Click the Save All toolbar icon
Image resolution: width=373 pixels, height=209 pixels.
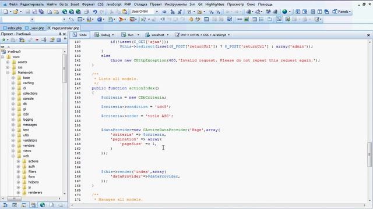[41, 12]
